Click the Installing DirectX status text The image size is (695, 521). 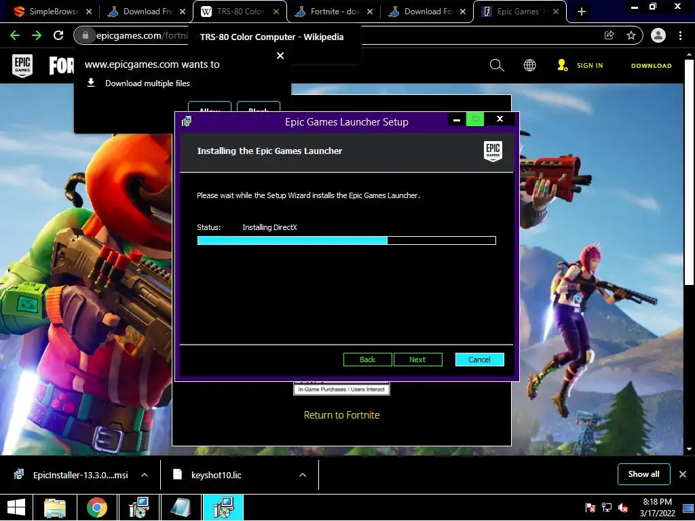click(x=269, y=227)
